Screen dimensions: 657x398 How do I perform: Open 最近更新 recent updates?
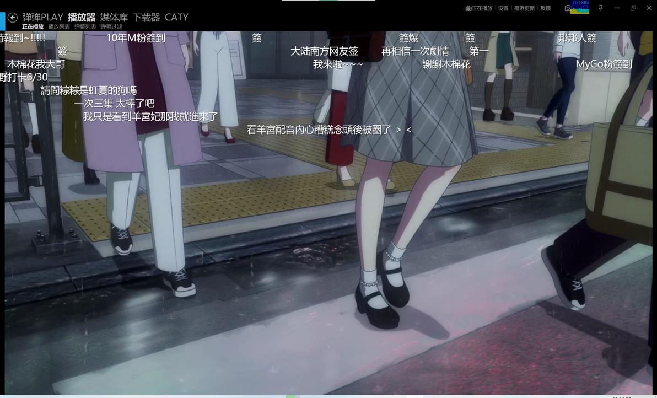tap(524, 8)
